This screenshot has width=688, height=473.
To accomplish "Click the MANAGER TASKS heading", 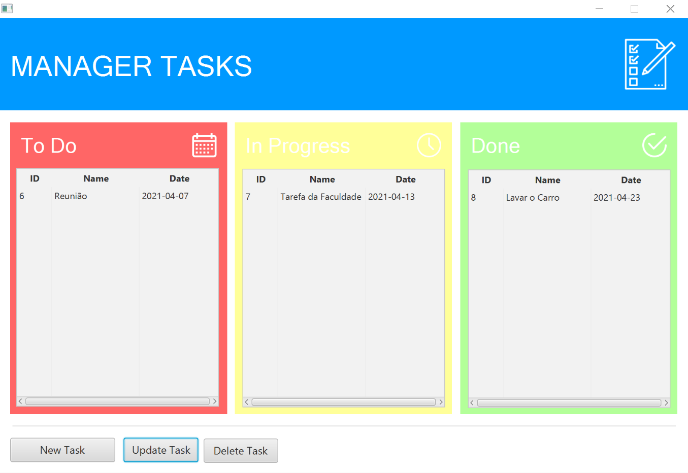I will pos(131,66).
